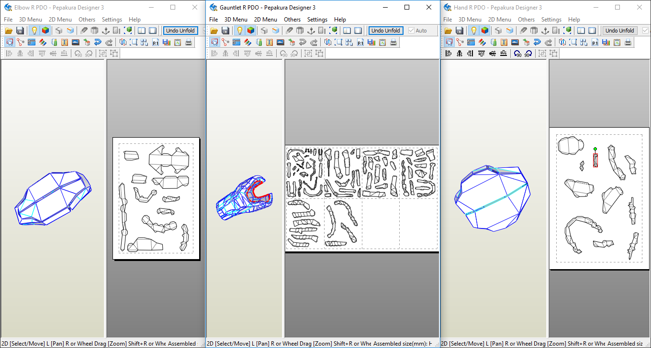Click the Input Text 'T' icon in Gauntlet window
651x348 pixels.
270,42
